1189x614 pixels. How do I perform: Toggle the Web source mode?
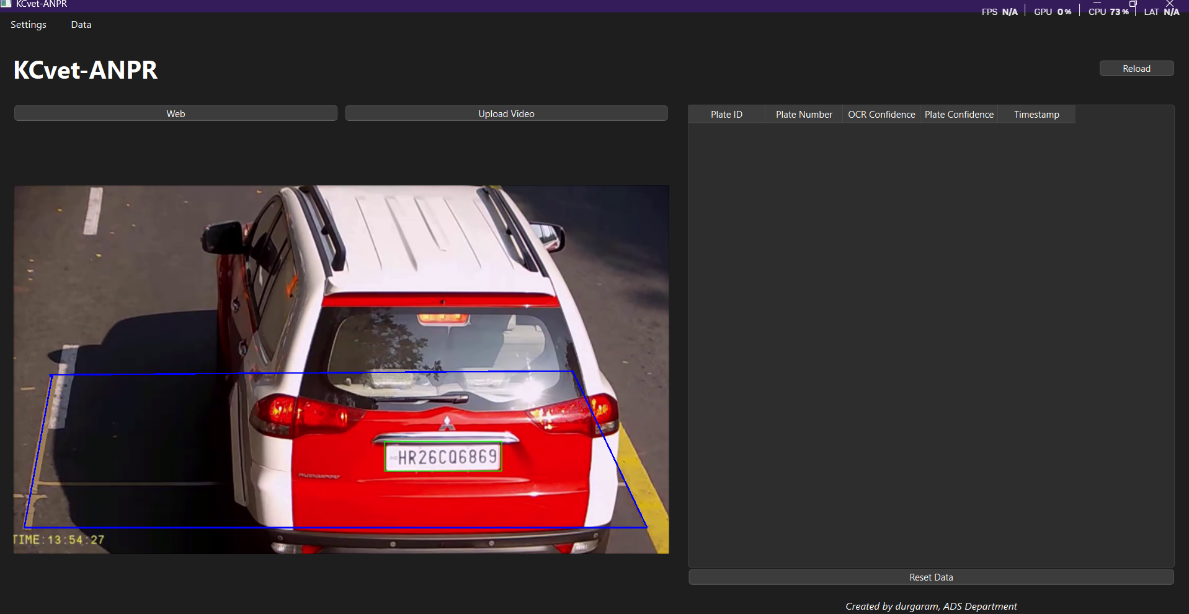click(176, 113)
